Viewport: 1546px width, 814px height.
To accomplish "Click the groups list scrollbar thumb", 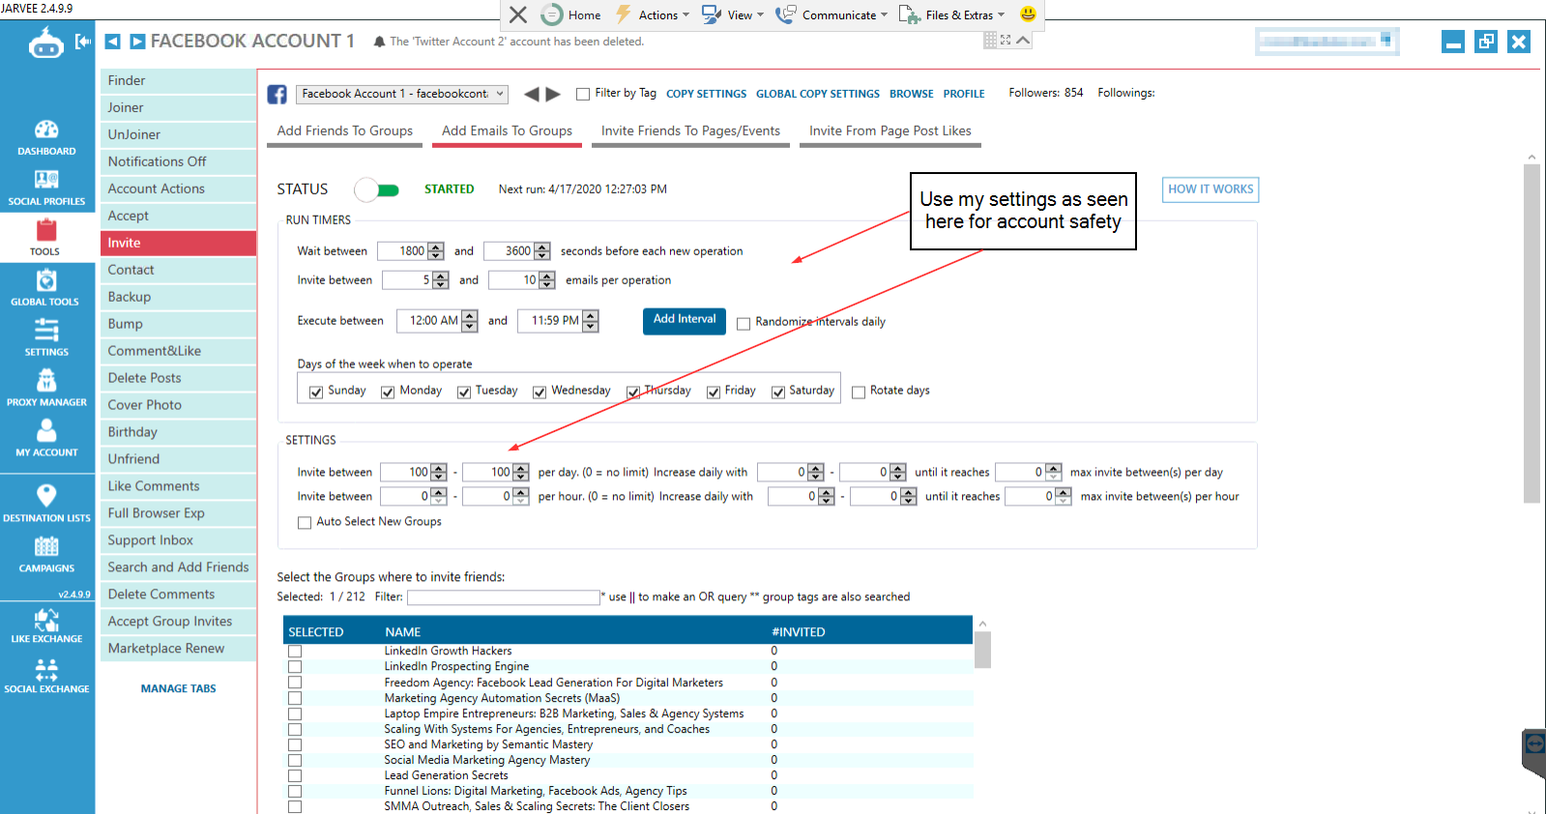I will pyautogui.click(x=982, y=650).
